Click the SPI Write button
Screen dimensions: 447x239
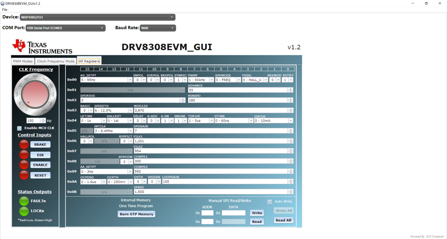pos(257,213)
